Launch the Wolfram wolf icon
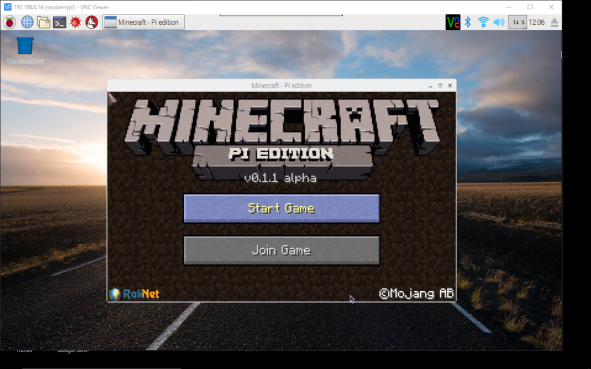Image resolution: width=591 pixels, height=369 pixels. (x=92, y=22)
